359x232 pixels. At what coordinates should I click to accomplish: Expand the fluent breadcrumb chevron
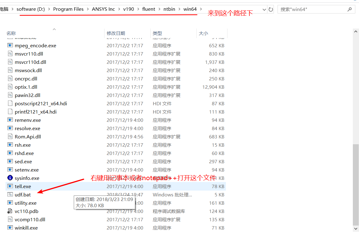click(159, 9)
